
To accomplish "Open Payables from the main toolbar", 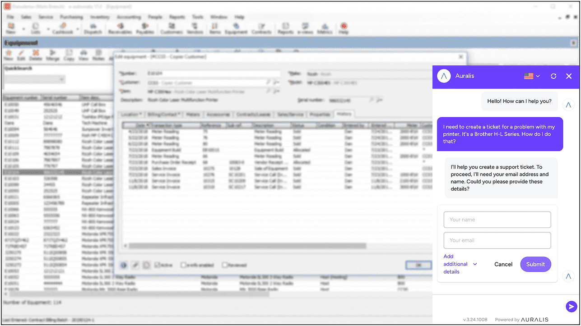I will (x=145, y=28).
